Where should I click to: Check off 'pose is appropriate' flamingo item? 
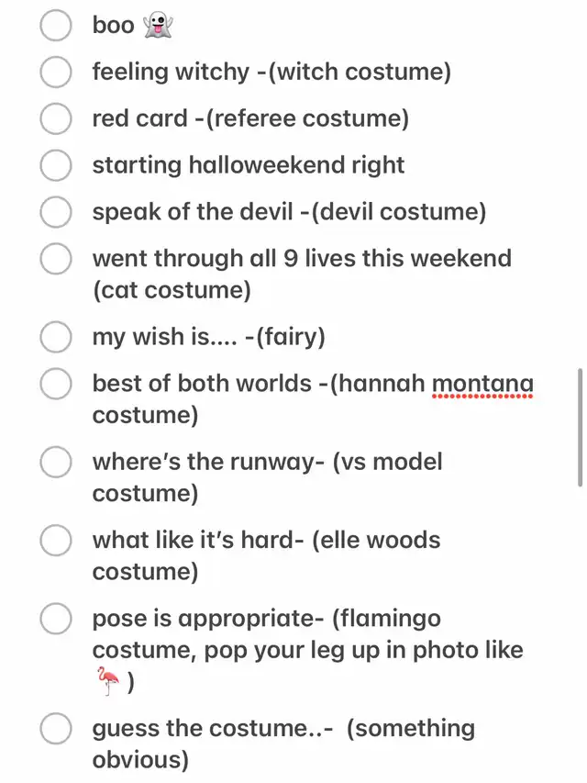56,618
